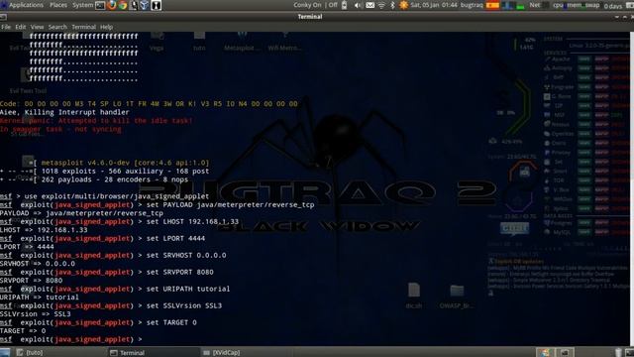Click the date and time clock
Image resolution: width=634 pixels, height=357 pixels.
click(x=434, y=5)
